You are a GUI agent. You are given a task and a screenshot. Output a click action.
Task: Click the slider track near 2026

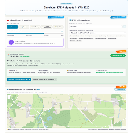(62, 33)
